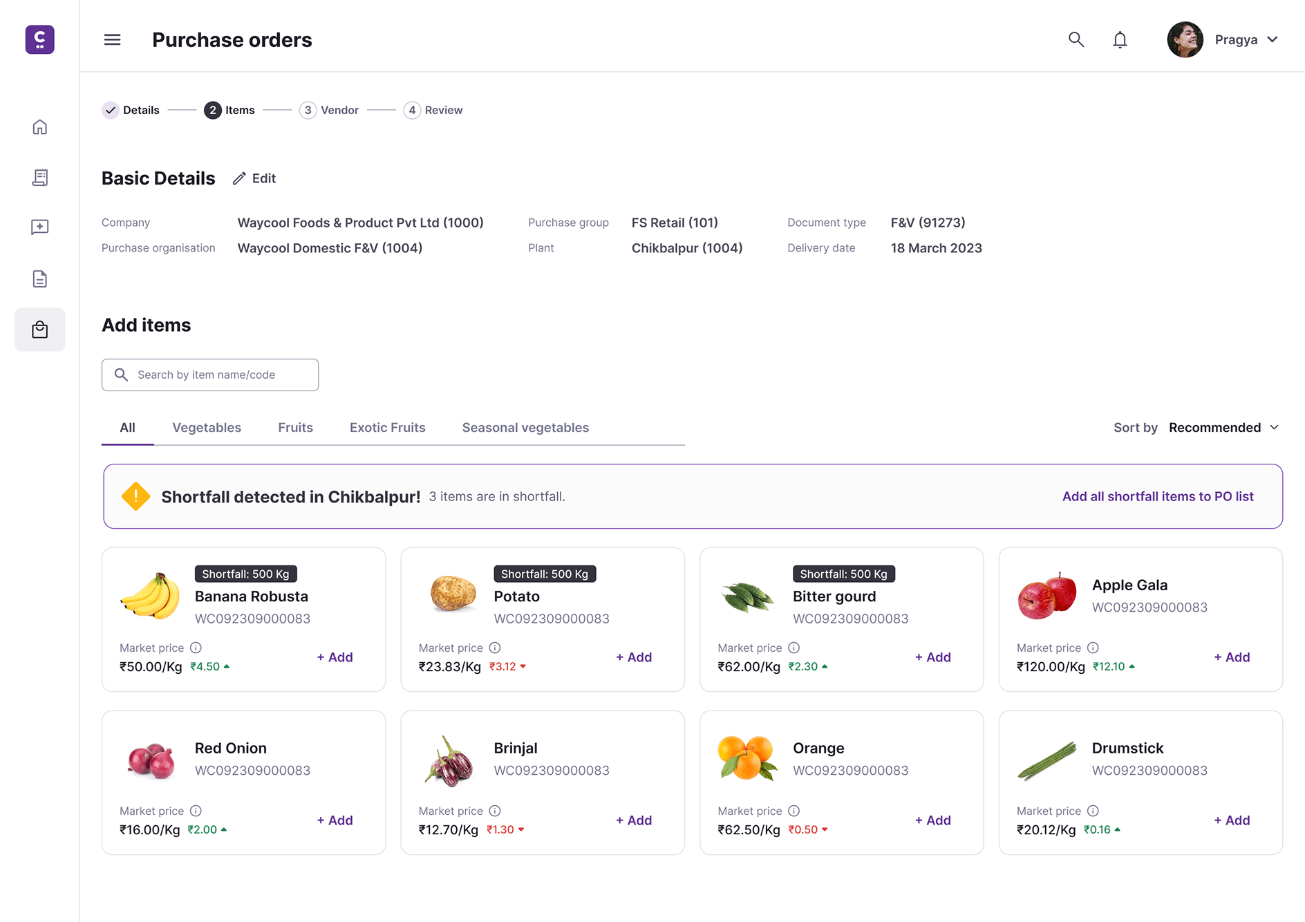The image size is (1305, 922).
Task: Go to the Vendor step
Action: [x=330, y=111]
